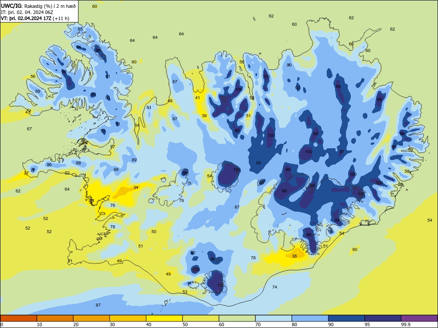The image size is (438, 328).
Task: Click the '53' humidity value on the map
Action: pyautogui.click(x=185, y=292)
